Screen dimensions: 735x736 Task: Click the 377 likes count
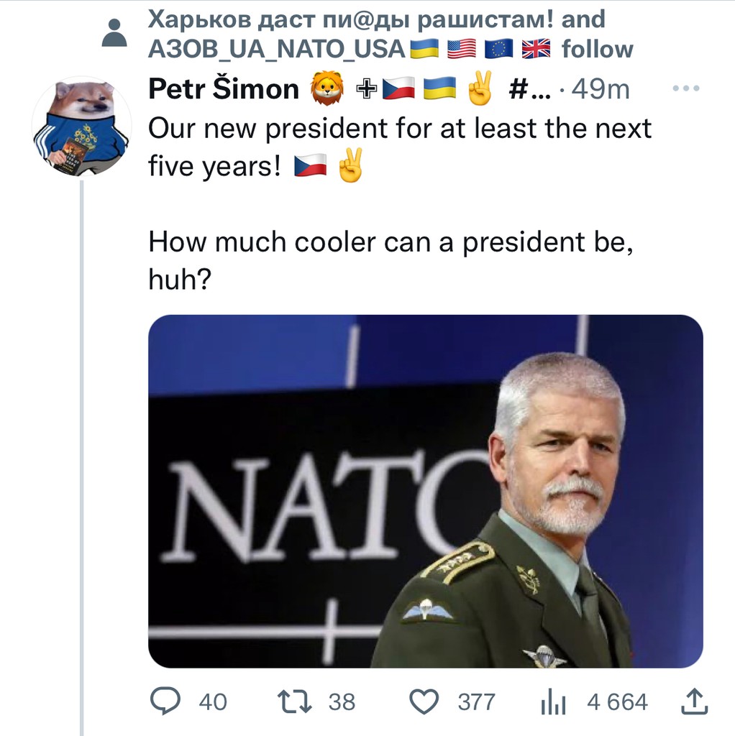click(x=476, y=701)
